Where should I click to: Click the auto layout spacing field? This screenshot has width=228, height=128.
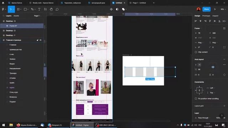pos(201,70)
